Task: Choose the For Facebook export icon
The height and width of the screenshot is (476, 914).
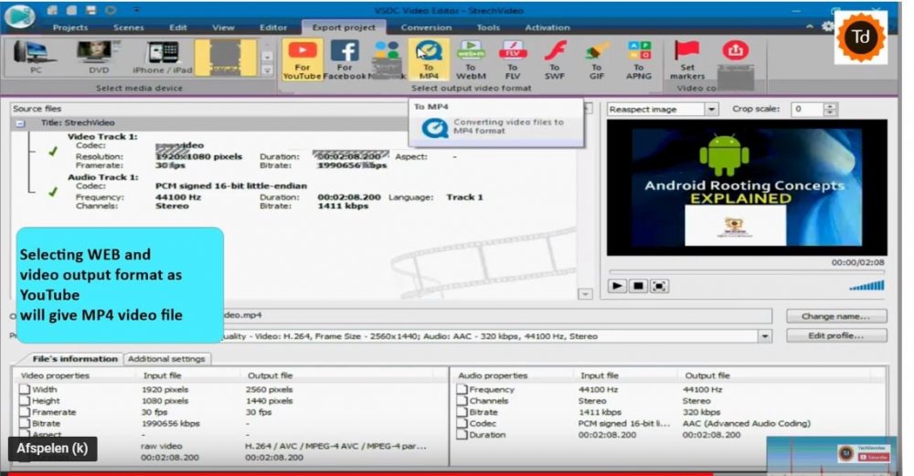Action: tap(345, 59)
